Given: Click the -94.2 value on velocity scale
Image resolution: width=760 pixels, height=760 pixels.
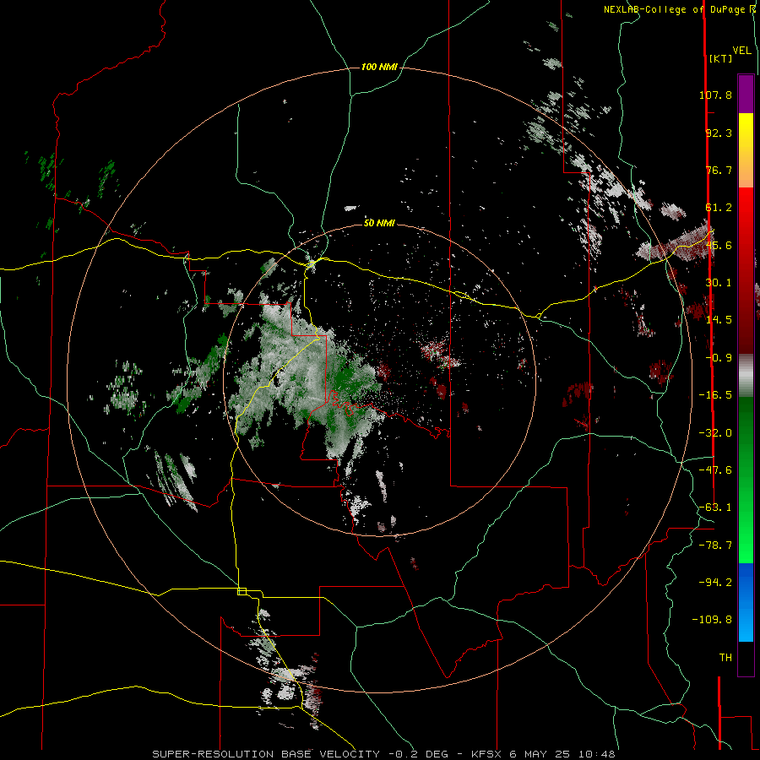Looking at the screenshot, I should point(715,583).
